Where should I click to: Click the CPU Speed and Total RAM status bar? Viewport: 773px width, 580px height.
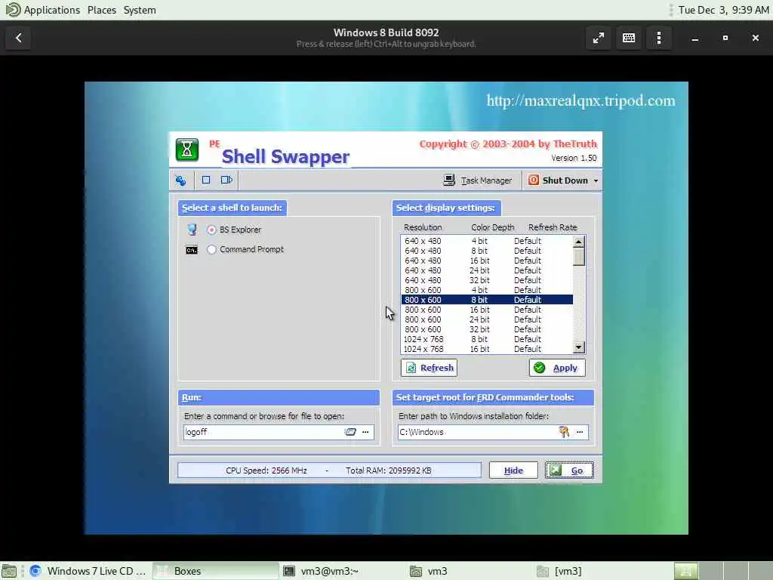pos(329,470)
